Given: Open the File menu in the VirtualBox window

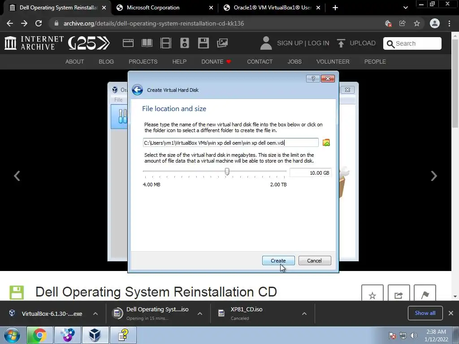Looking at the screenshot, I should point(118,100).
